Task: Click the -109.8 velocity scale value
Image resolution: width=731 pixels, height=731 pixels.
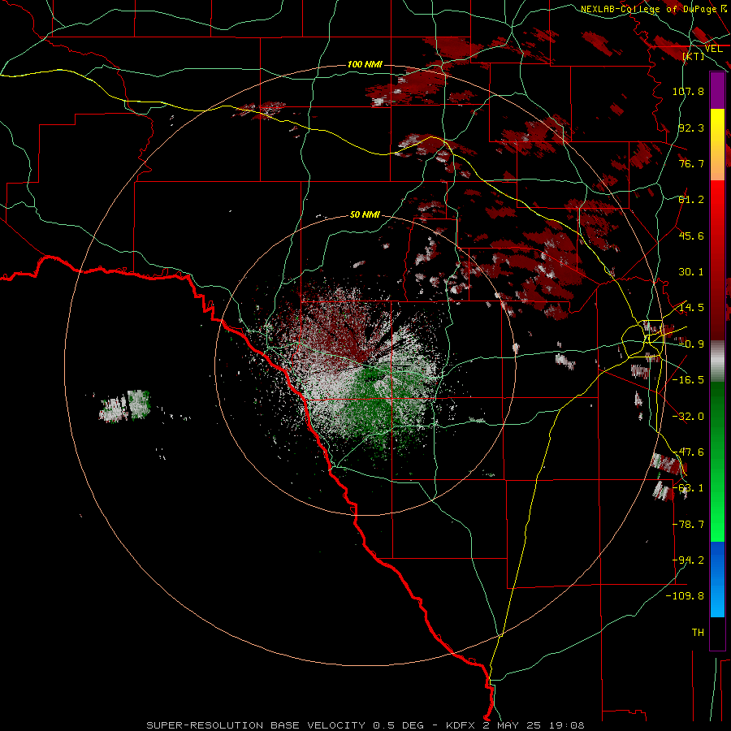Action: [x=685, y=596]
